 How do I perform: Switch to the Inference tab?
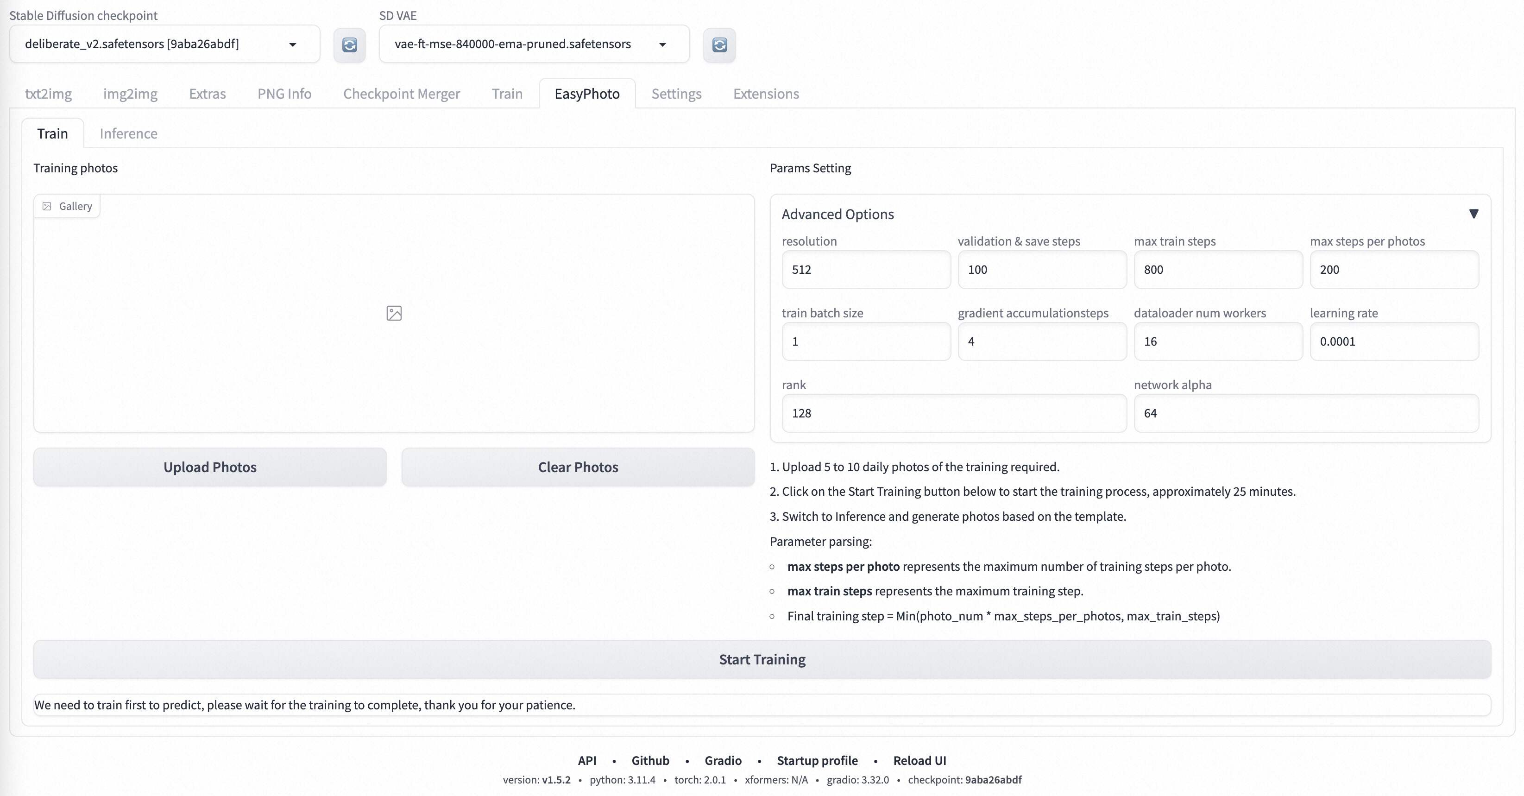pyautogui.click(x=128, y=132)
